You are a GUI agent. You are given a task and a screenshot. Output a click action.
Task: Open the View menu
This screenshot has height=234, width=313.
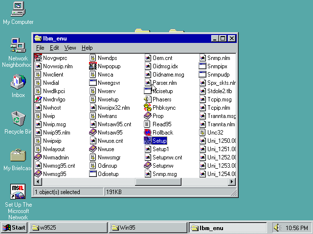pyautogui.click(x=70, y=48)
